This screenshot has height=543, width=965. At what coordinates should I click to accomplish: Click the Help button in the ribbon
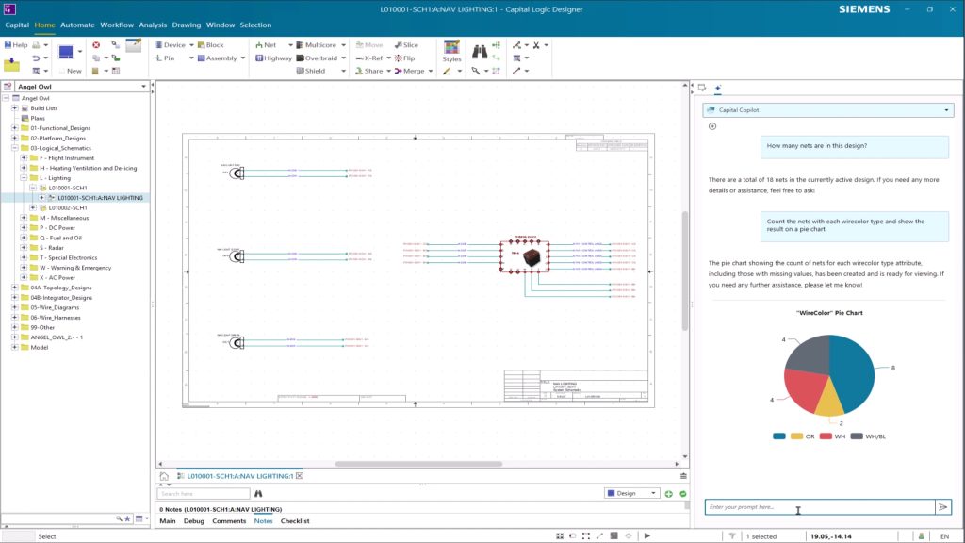pos(16,45)
